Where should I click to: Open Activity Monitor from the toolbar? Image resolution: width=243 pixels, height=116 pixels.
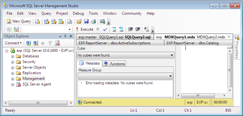coord(103,21)
